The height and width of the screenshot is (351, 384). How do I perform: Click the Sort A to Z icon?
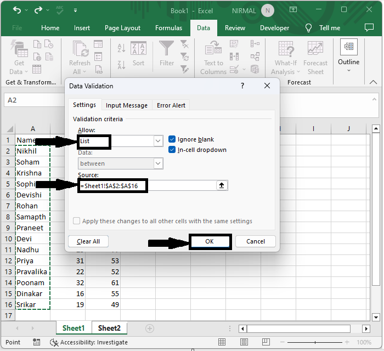tap(121, 48)
